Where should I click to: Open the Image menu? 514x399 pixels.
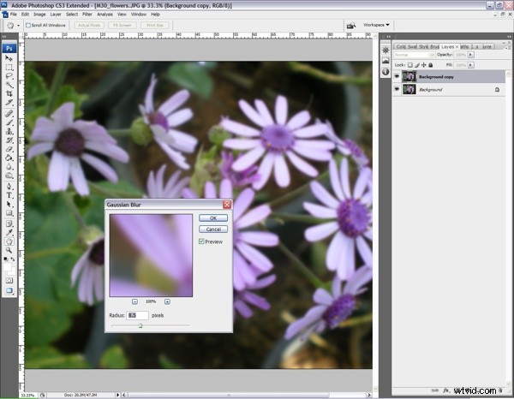click(39, 15)
